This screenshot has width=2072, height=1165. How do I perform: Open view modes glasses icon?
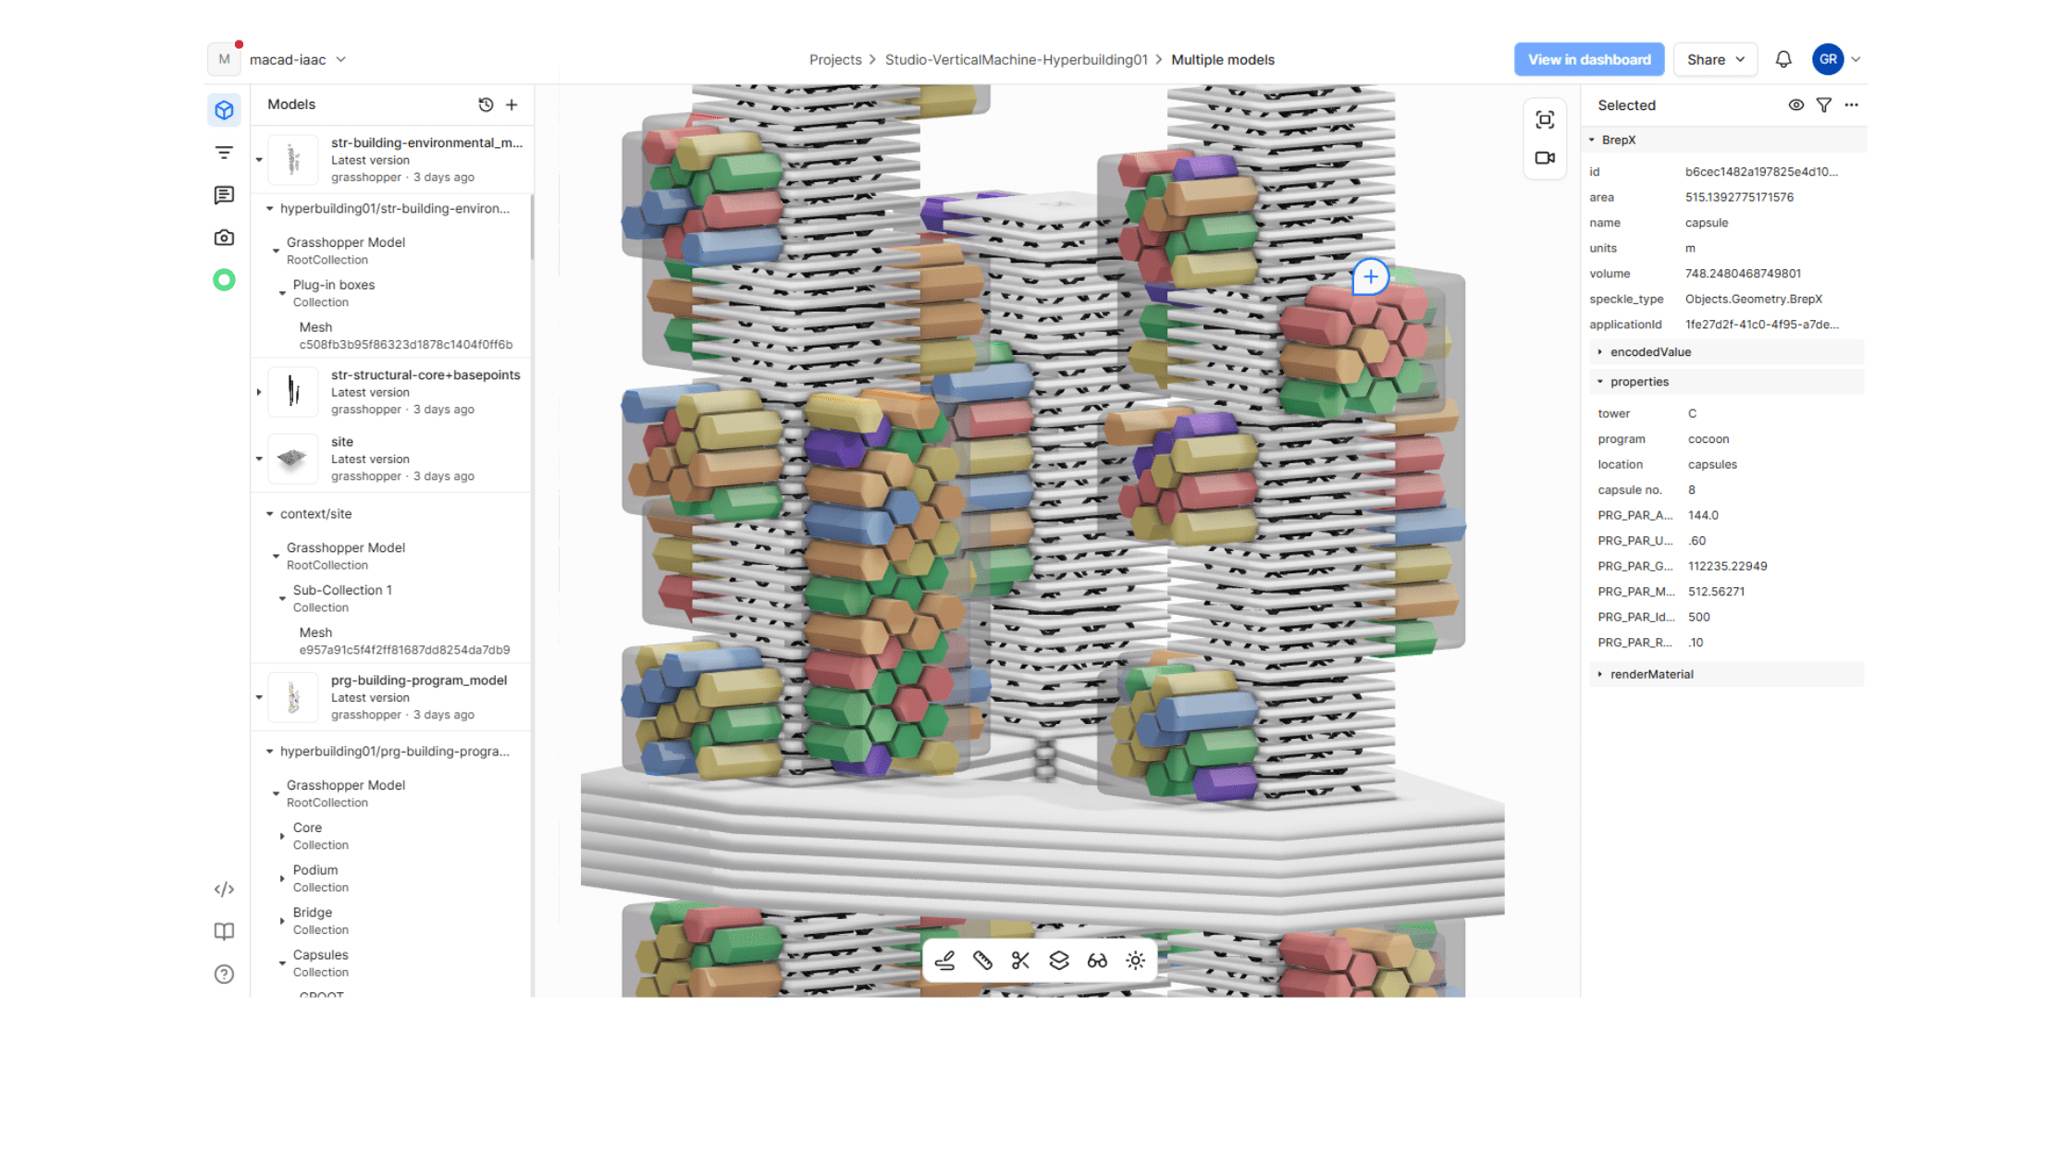[x=1097, y=961]
